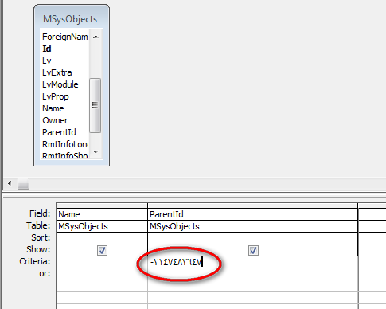Screen dimensions: 386x309
Task: Click the Sort cell for ParentId column
Action: [x=252, y=238]
